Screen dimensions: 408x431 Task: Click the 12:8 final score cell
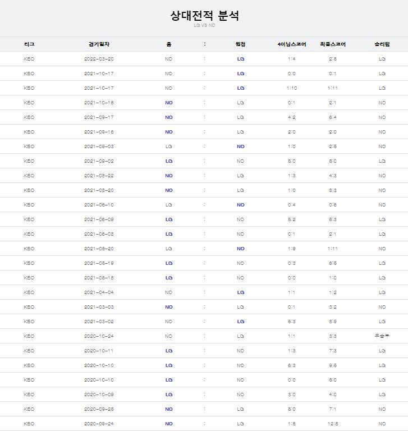[333, 423]
